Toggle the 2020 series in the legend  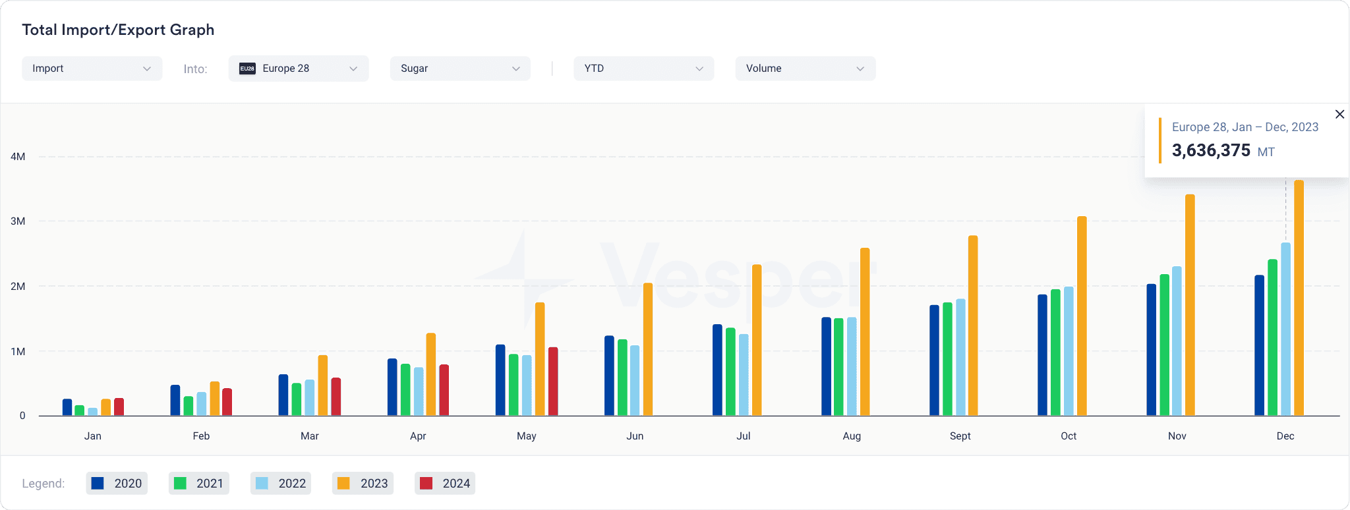[x=117, y=483]
